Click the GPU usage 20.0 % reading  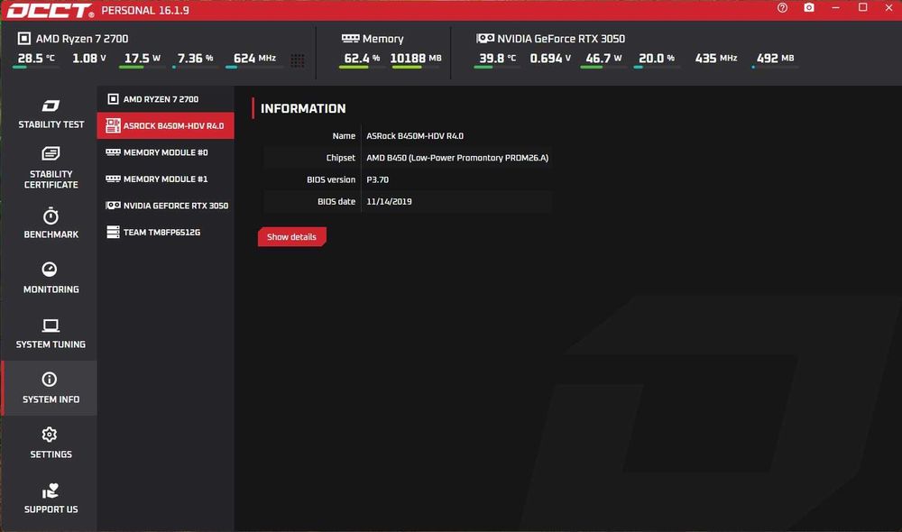coord(657,58)
